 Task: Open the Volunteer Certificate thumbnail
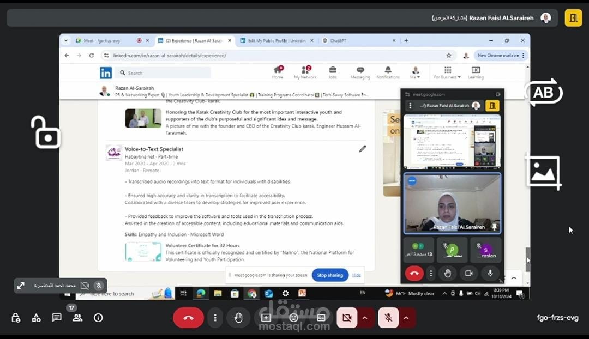143,252
